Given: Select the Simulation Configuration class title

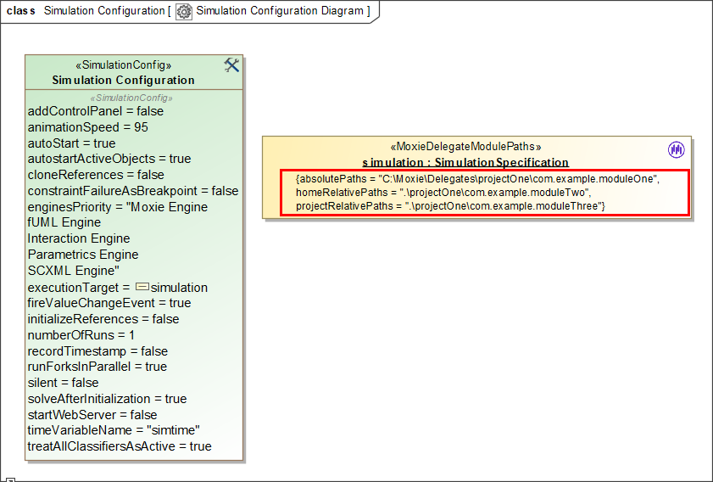Looking at the screenshot, I should coord(123,80).
